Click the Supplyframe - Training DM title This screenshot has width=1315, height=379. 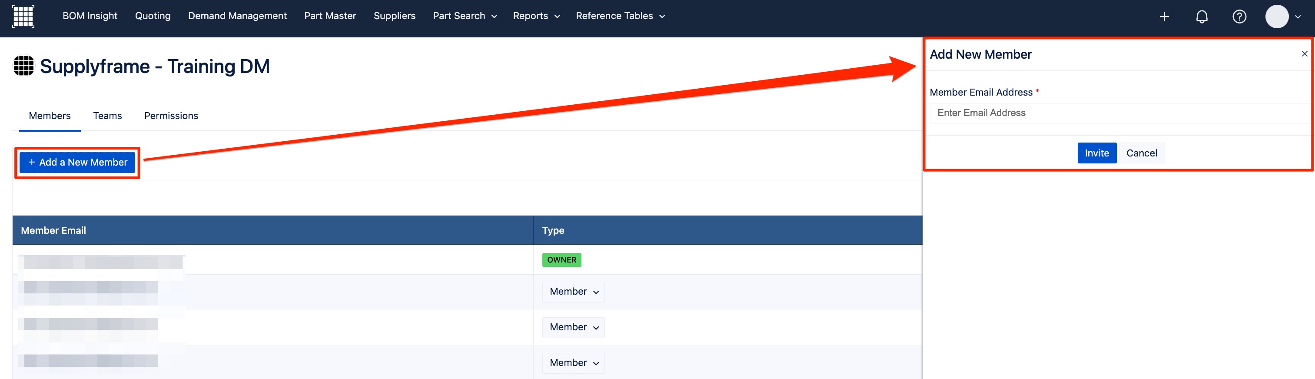pyautogui.click(x=155, y=66)
